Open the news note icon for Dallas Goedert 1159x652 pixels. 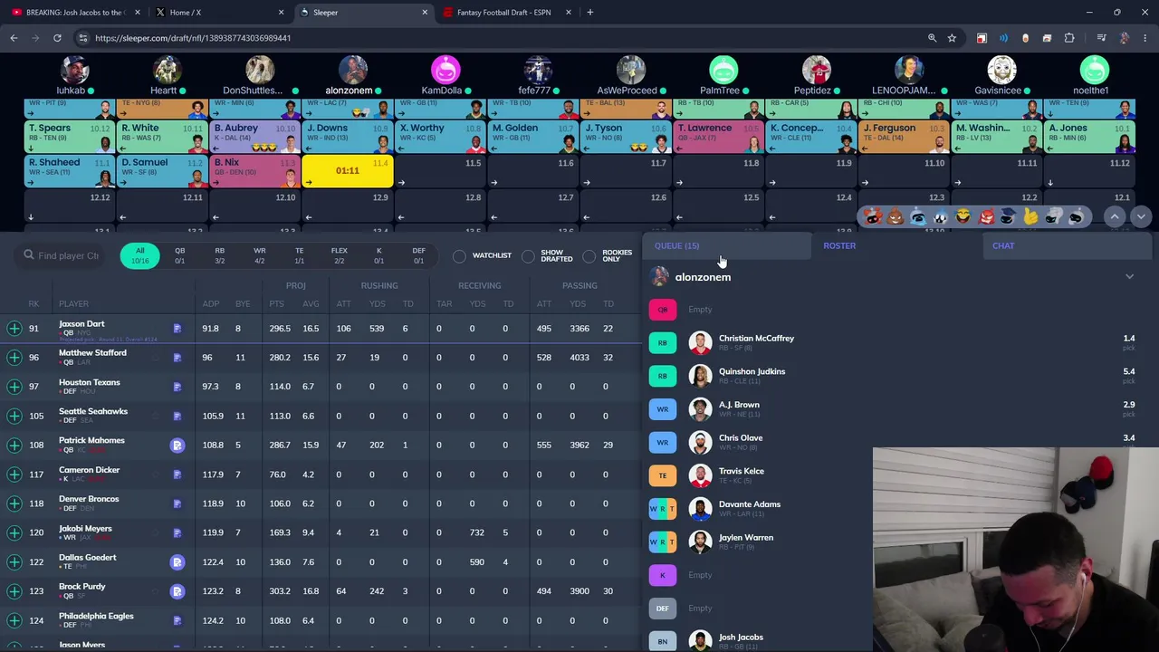(177, 562)
